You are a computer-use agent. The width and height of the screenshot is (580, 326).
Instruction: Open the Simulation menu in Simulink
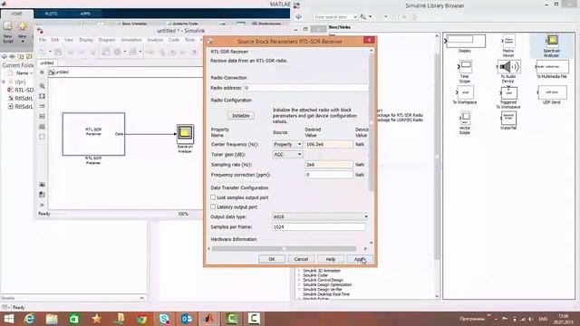pyautogui.click(x=131, y=40)
